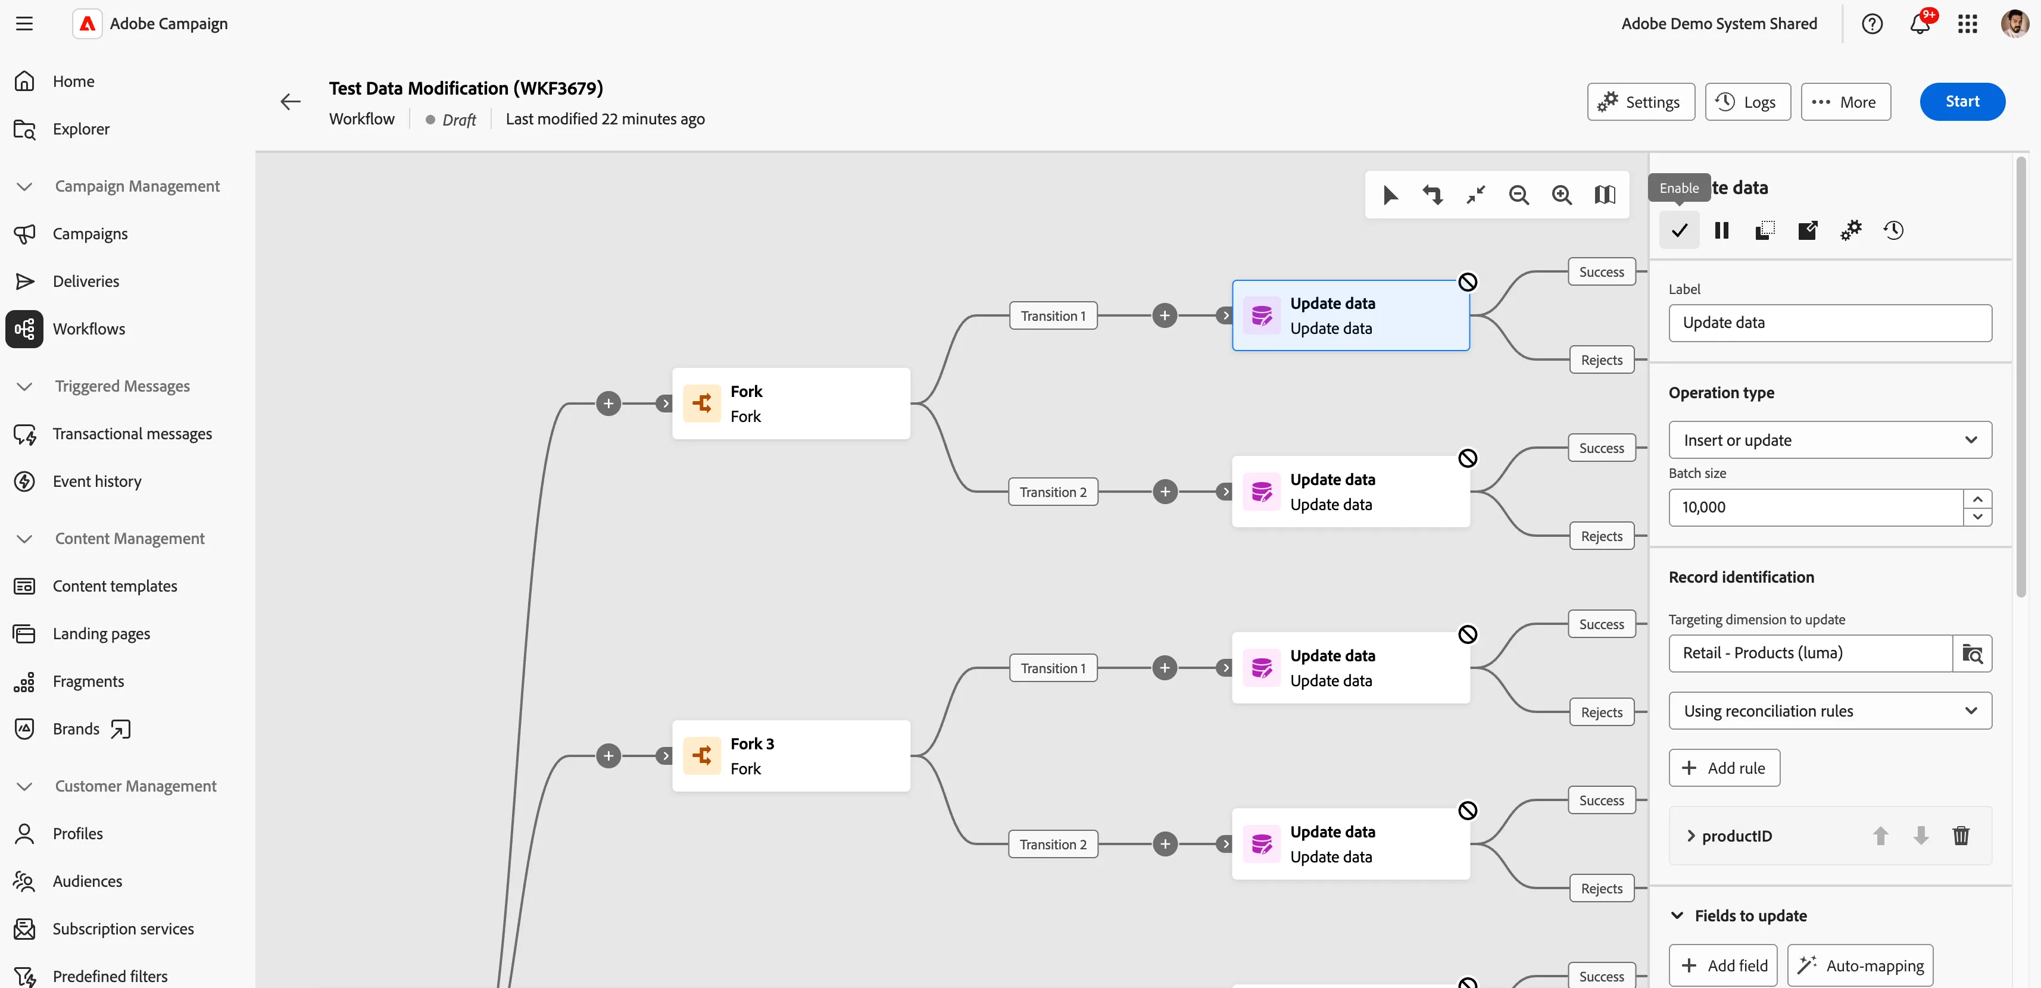The height and width of the screenshot is (988, 2041).
Task: Go back using the left arrow
Action: pos(291,101)
